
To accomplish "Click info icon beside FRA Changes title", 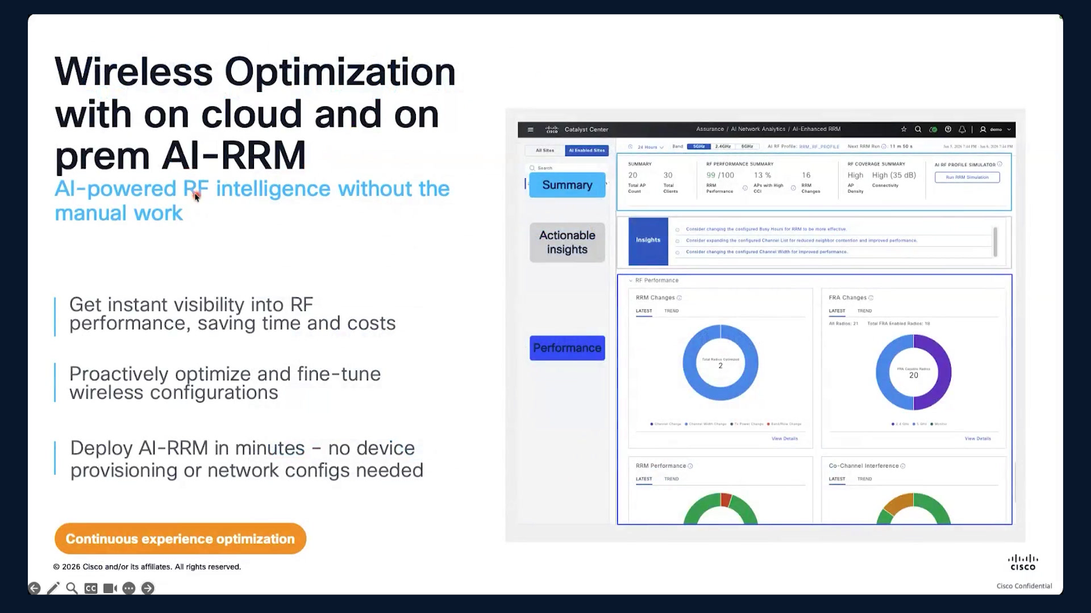I will pos(871,298).
